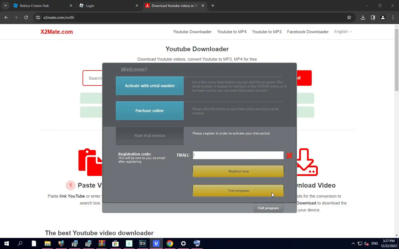Open Youtube to MP4 nav link

232,32
